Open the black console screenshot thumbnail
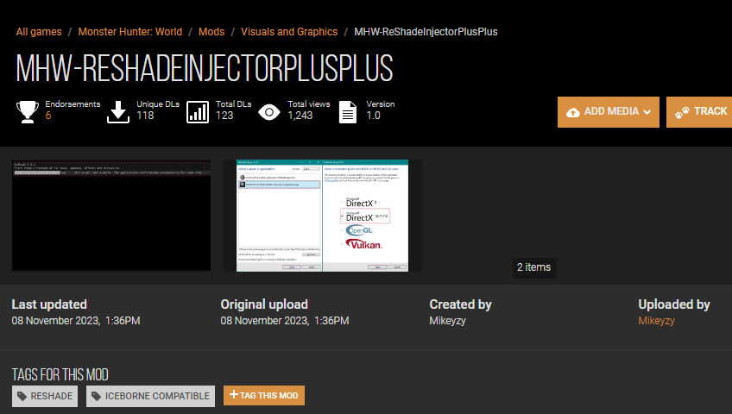This screenshot has height=414, width=732. point(111,216)
